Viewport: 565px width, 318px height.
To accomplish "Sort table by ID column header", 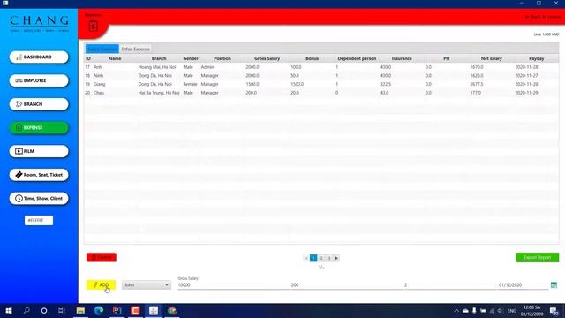I will pos(88,58).
